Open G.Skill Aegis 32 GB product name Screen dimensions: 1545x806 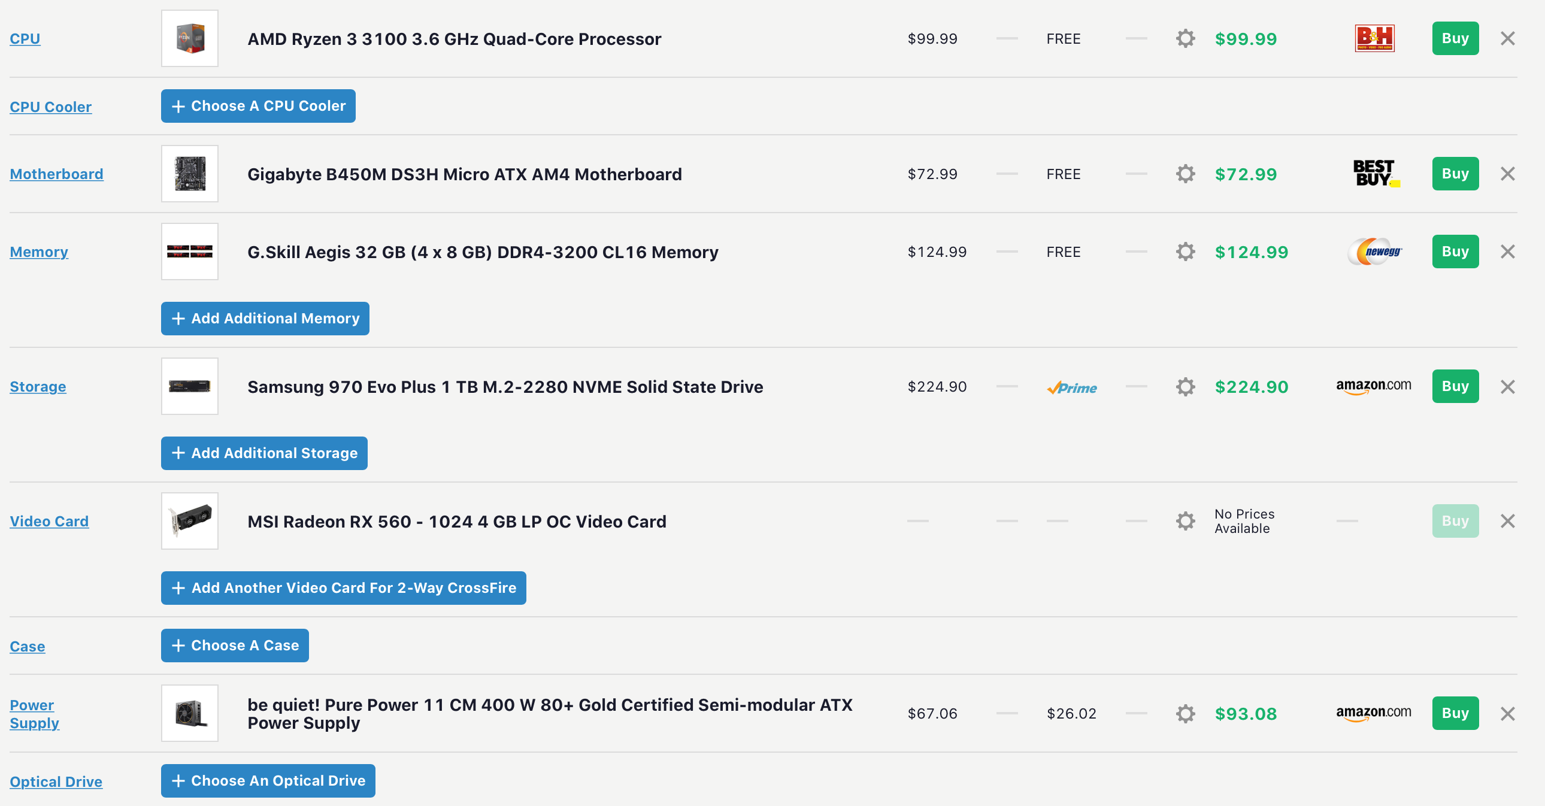(483, 252)
